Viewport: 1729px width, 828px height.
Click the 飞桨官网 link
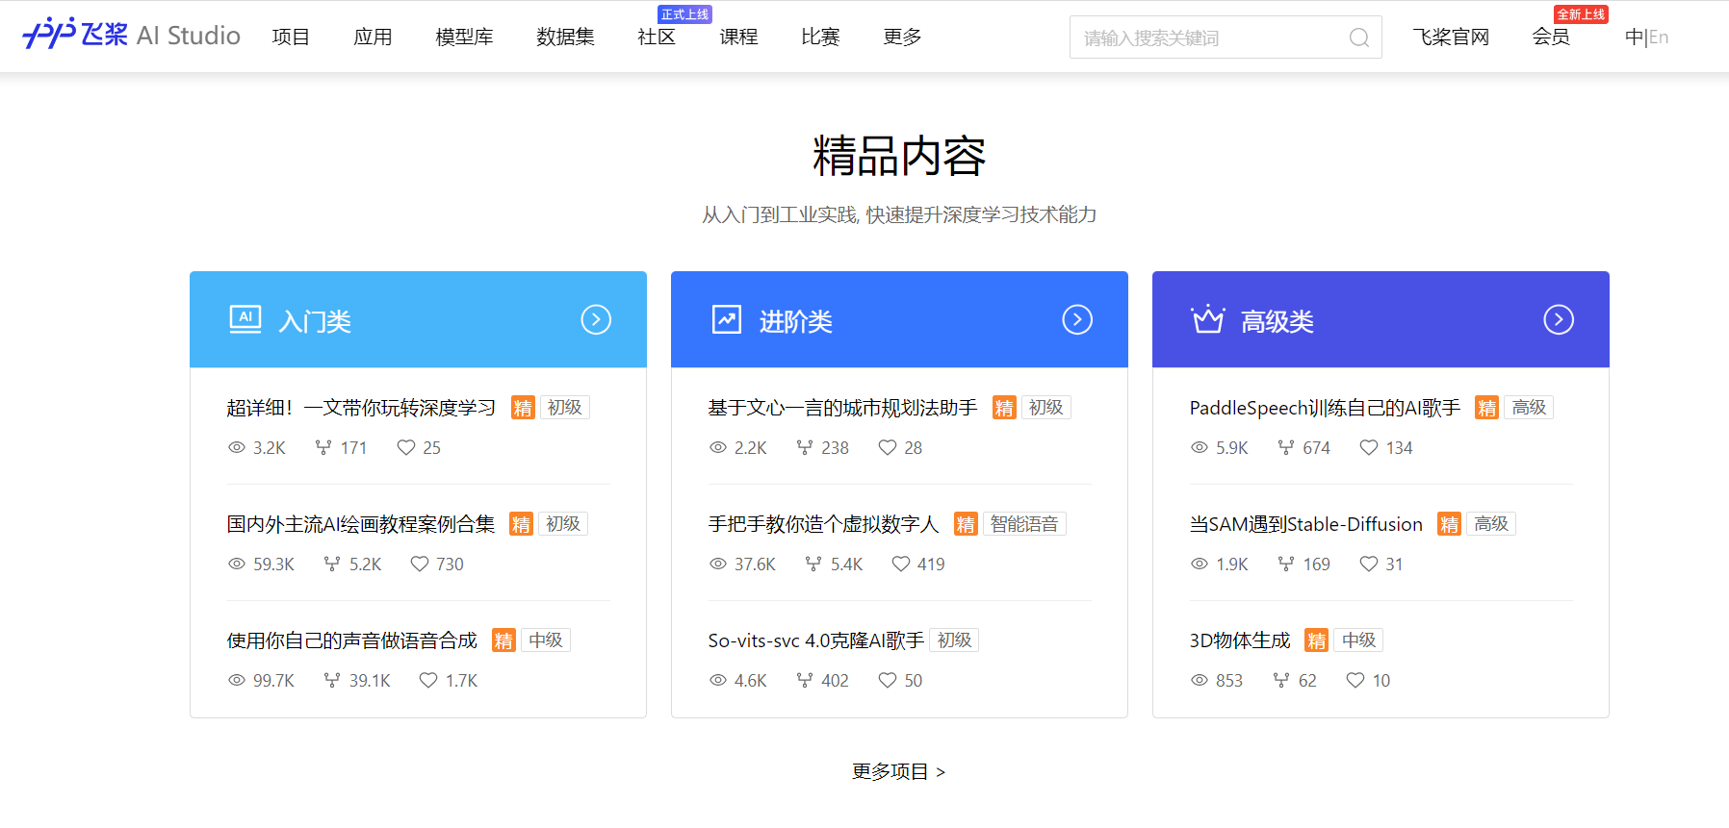pos(1450,37)
